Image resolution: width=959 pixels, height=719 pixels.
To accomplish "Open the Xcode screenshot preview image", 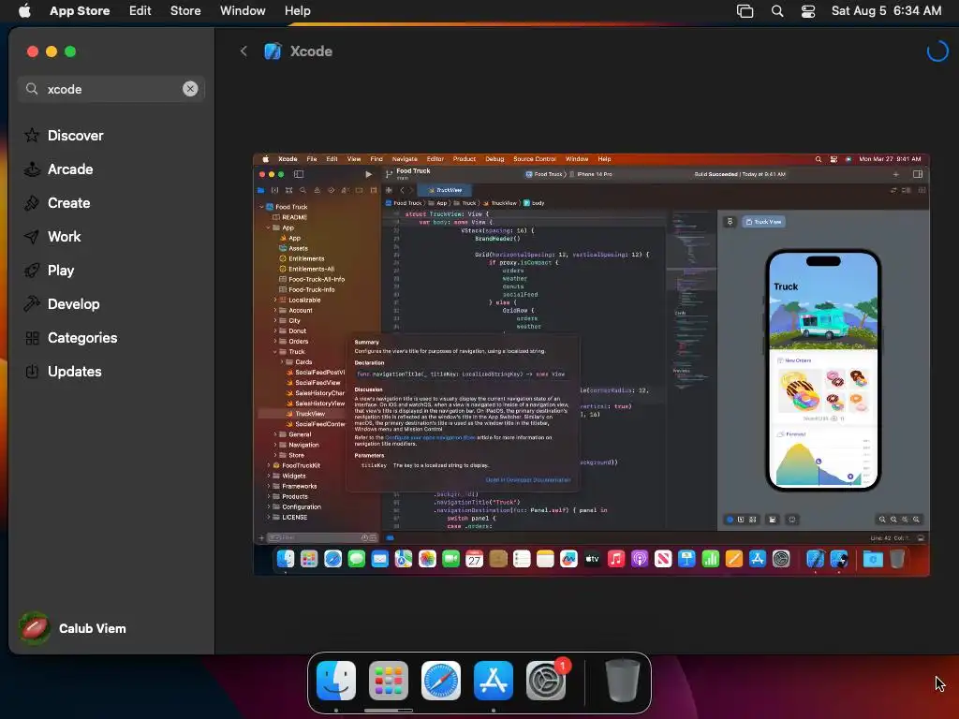I will [x=592, y=364].
